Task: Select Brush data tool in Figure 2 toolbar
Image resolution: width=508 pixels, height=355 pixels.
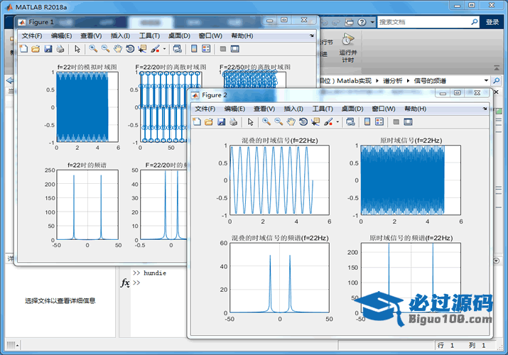Action: point(328,122)
